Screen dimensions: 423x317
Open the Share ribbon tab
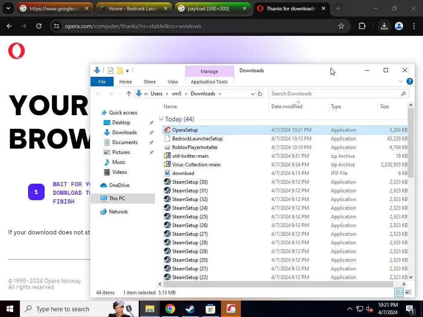coord(150,82)
